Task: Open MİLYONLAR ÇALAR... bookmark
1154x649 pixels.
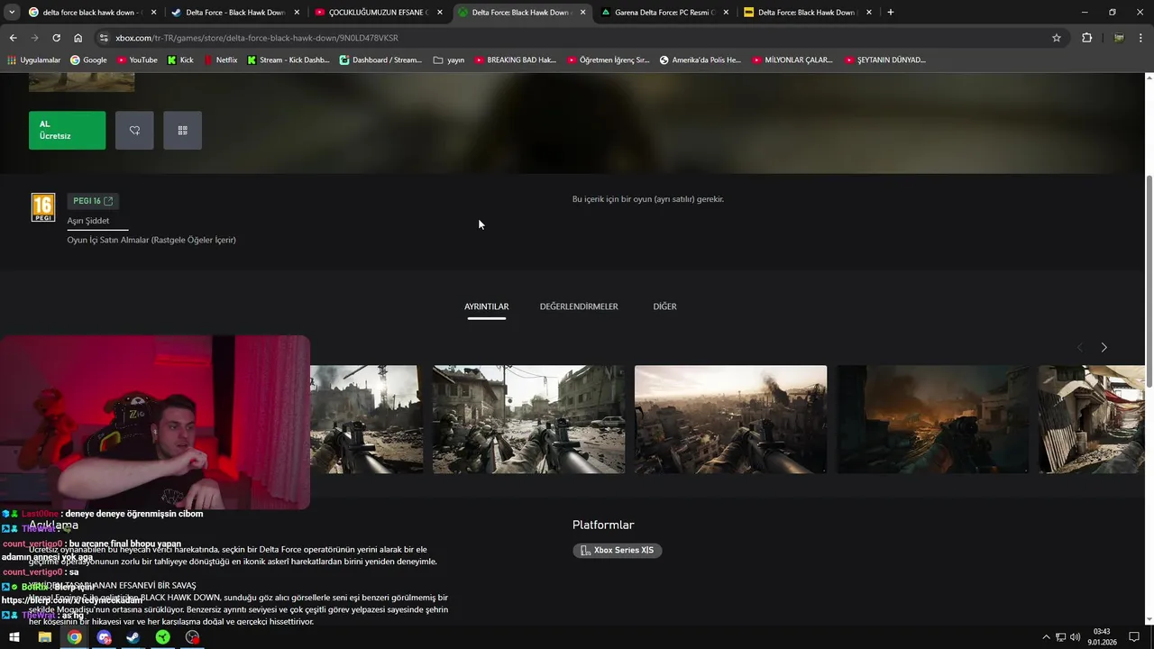Action: 792,60
